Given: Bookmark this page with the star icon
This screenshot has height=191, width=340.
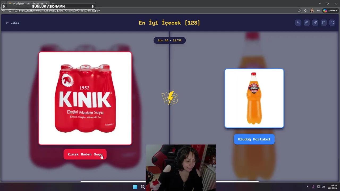Looking at the screenshot, I should click(299, 11).
